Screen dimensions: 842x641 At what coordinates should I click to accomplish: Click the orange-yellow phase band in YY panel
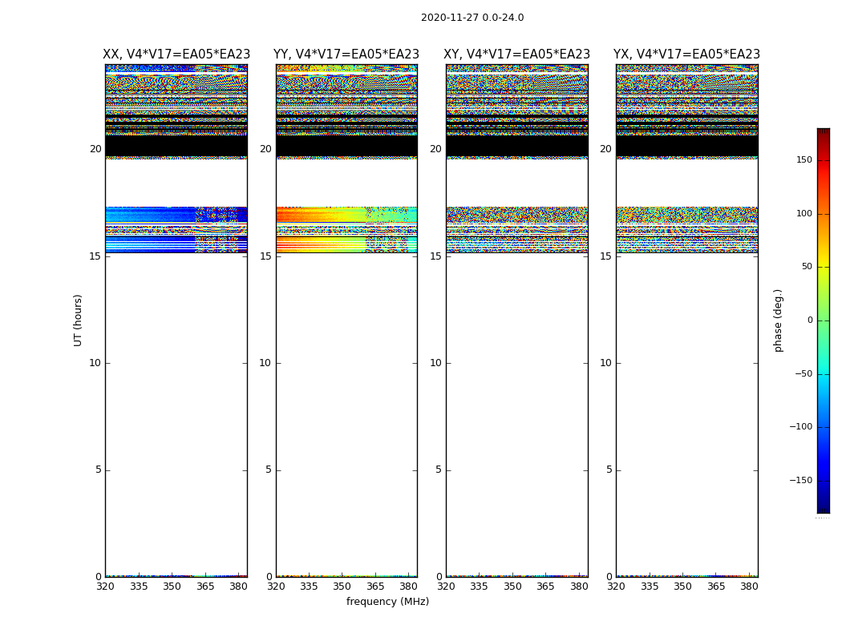tap(346, 215)
